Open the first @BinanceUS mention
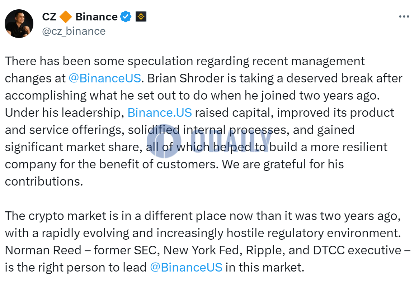Screen dimensions: 419x283 105,78
